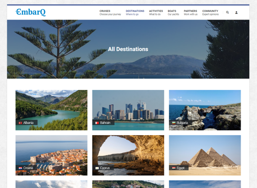The image size is (257, 188).
Task: Click the Croatia flag icon
Action: coord(21,168)
